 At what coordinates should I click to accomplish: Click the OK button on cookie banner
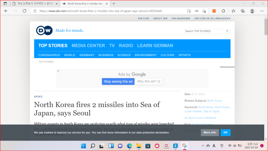[225, 133]
